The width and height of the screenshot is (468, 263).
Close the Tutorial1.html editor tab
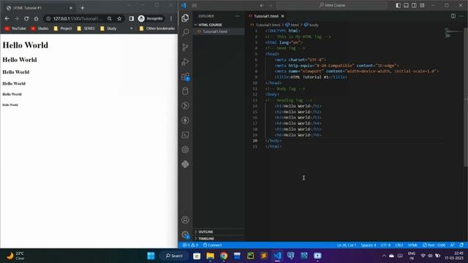(282, 16)
